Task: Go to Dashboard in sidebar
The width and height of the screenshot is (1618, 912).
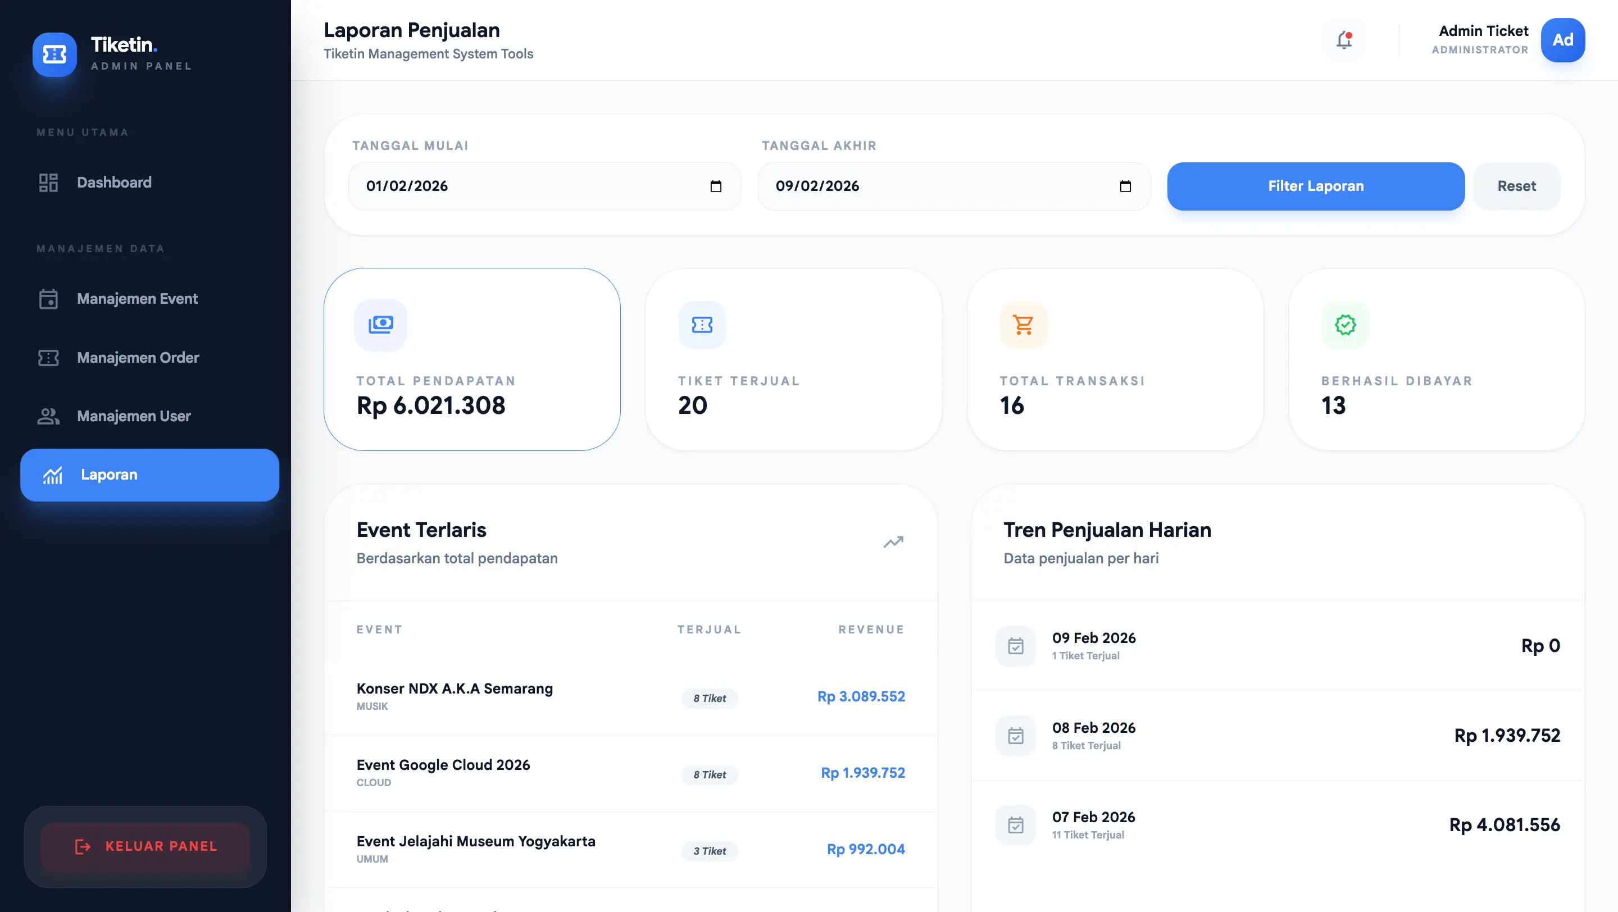Action: coord(113,183)
